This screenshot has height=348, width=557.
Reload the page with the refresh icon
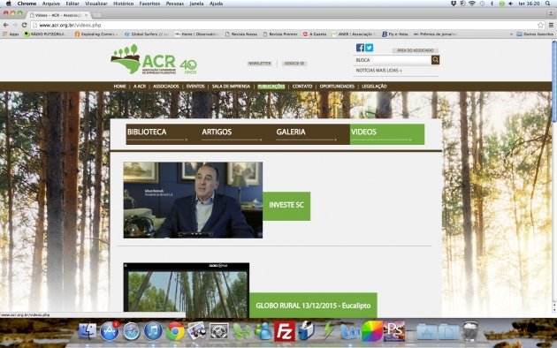(x=24, y=26)
